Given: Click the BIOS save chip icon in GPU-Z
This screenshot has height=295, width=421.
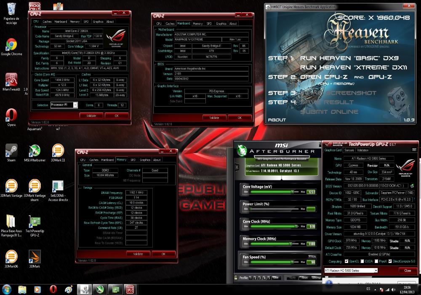Looking at the screenshot, I should click(x=412, y=186).
